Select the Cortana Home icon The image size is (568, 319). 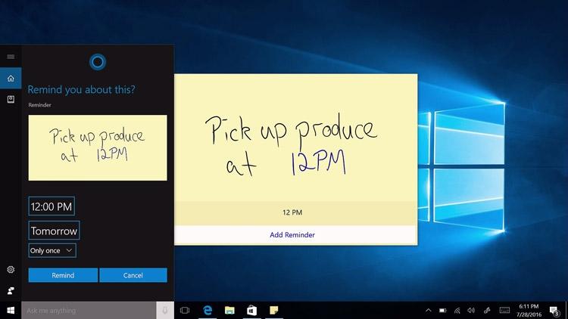pyautogui.click(x=11, y=78)
